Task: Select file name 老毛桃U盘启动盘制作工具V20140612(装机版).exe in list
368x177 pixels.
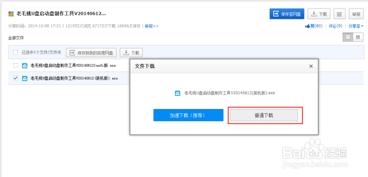Action: tap(74, 78)
